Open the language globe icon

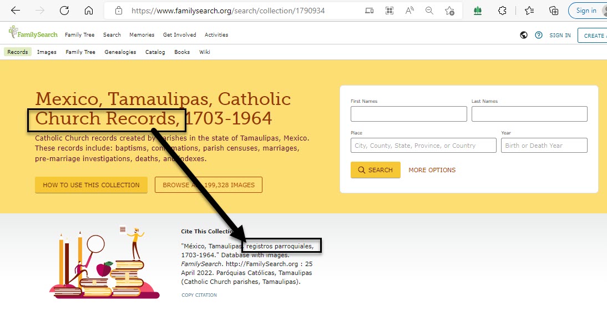[524, 35]
